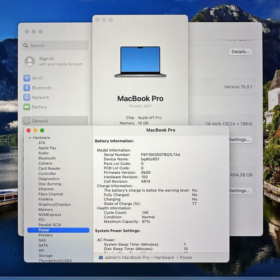Select the highlighted Power row
This screenshot has height=280, width=280.
click(58, 230)
